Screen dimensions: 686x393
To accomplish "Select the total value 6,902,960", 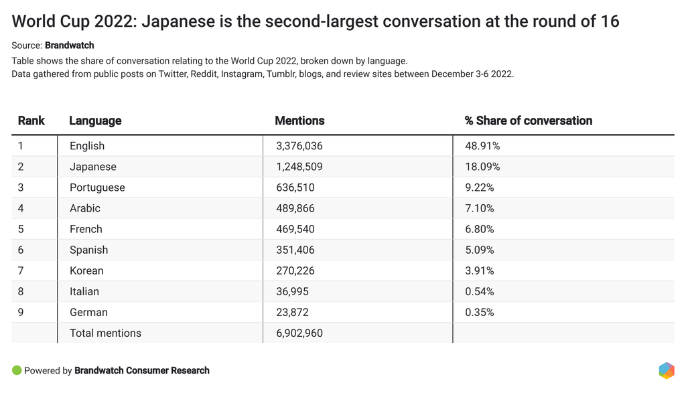I will click(299, 333).
